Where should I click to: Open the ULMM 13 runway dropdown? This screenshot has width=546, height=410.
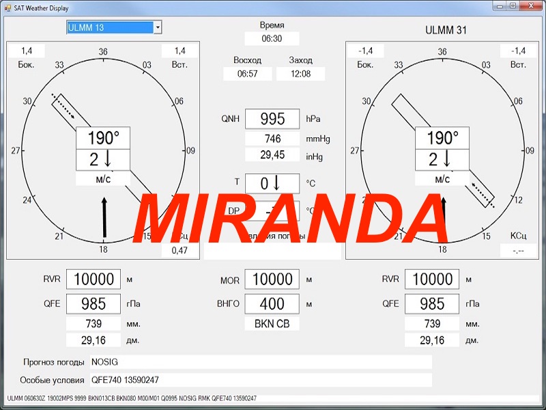tap(109, 27)
